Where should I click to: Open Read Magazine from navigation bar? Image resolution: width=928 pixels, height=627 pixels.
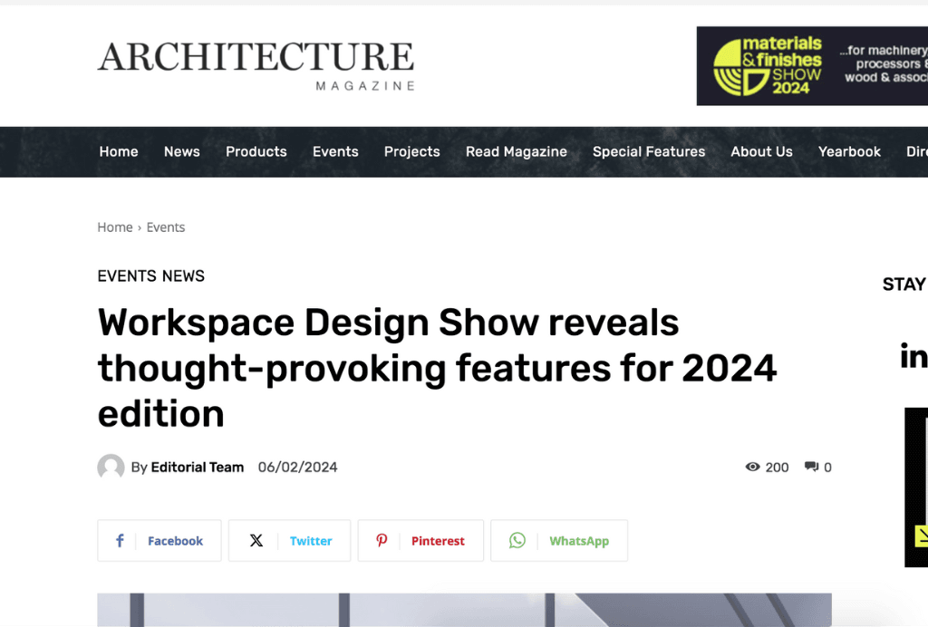pyautogui.click(x=516, y=152)
